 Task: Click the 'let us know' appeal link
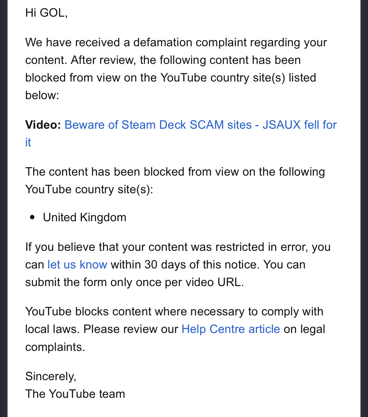[77, 264]
